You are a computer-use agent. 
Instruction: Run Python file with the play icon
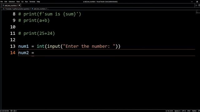[196, 5]
